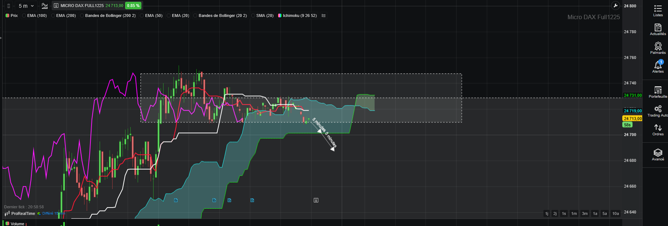The width and height of the screenshot is (668, 226).
Task: Open the first blue news note marker
Action: tap(176, 200)
